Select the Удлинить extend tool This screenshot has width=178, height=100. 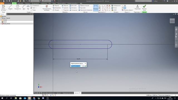click(65, 8)
